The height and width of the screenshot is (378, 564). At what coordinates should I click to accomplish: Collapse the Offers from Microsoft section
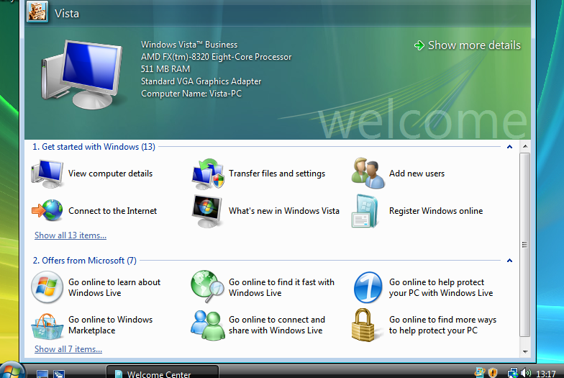tap(509, 261)
